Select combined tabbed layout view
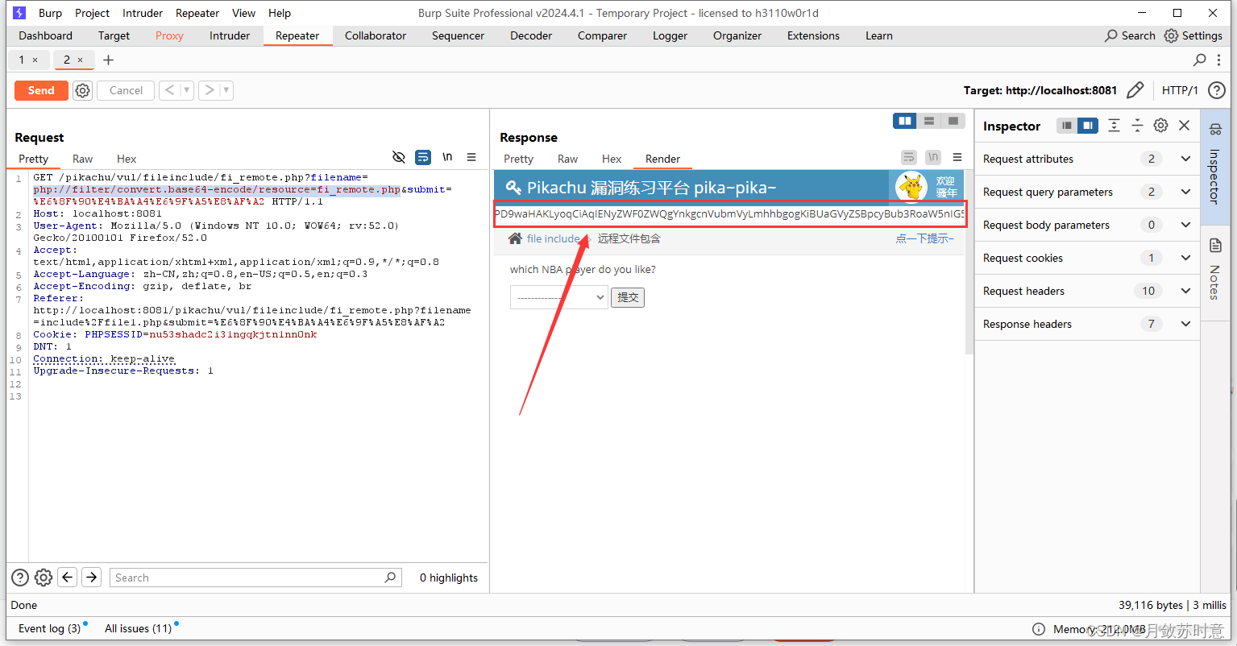This screenshot has height=646, width=1237. tap(953, 121)
